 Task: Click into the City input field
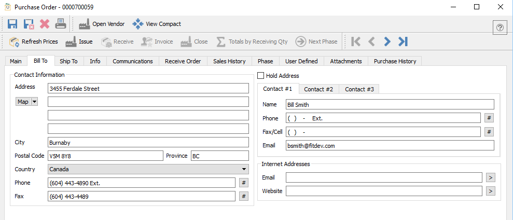pos(148,142)
